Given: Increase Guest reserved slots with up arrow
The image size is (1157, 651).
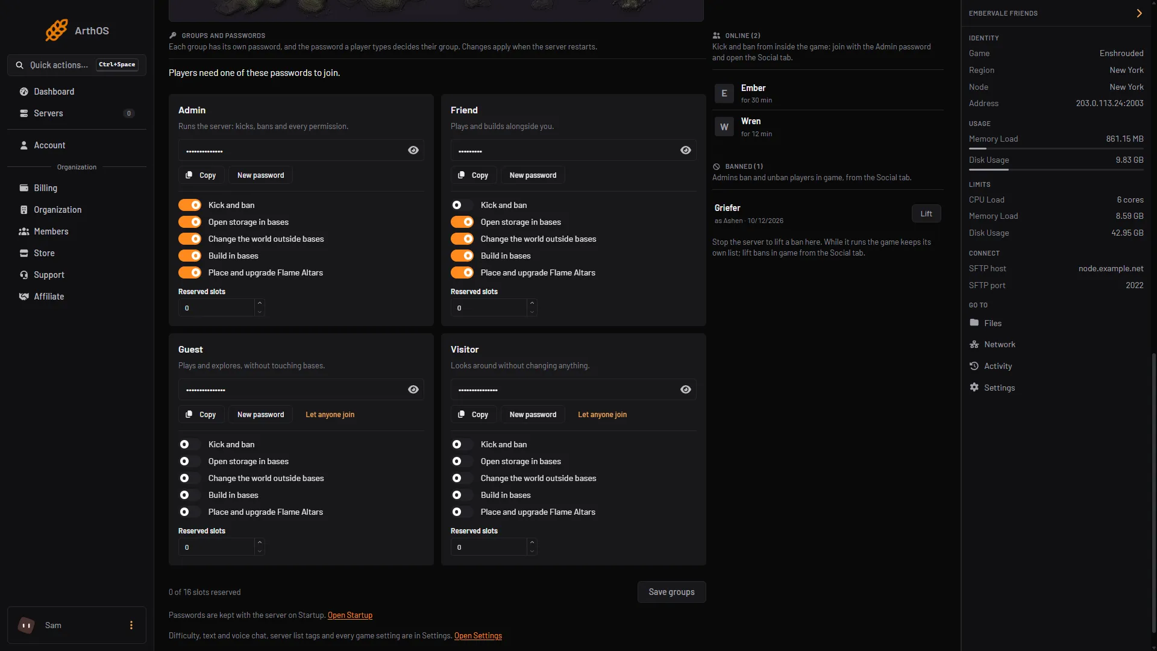Looking at the screenshot, I should pos(260,542).
